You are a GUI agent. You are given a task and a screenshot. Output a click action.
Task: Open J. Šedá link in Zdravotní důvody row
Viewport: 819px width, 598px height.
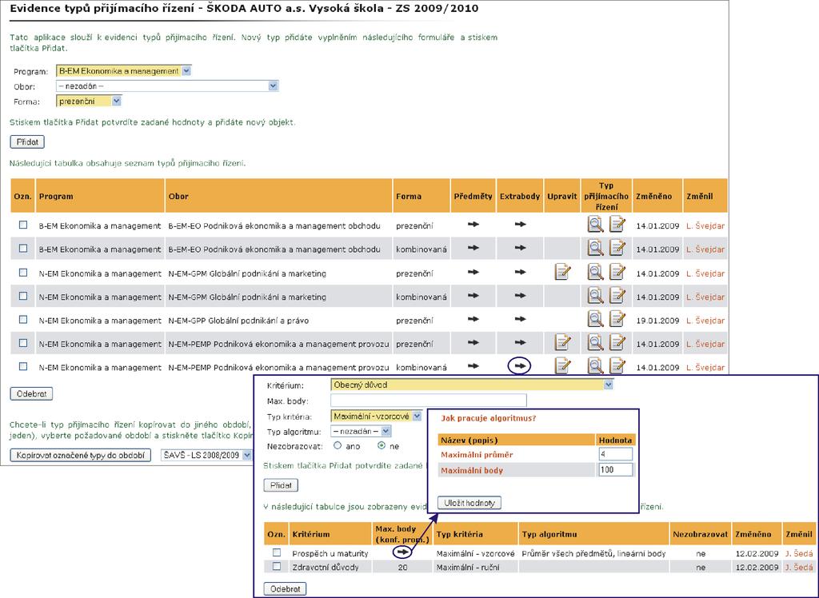799,567
